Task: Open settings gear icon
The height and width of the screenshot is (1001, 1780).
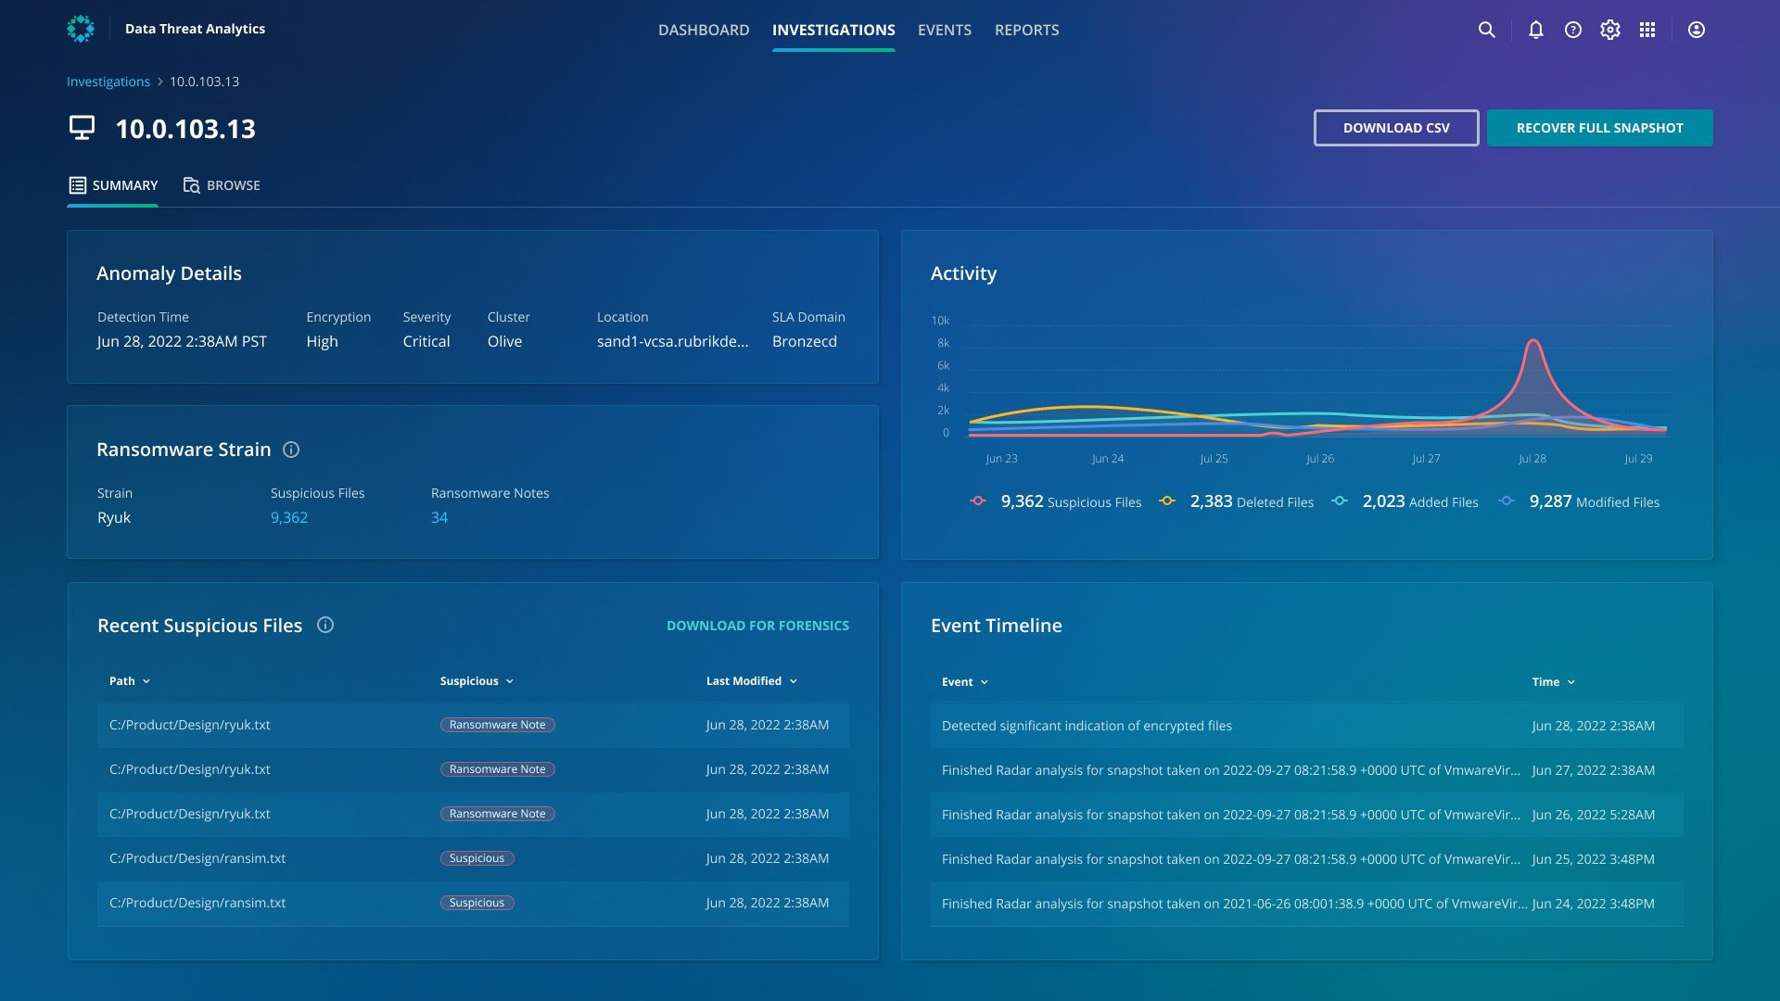Action: [1609, 30]
